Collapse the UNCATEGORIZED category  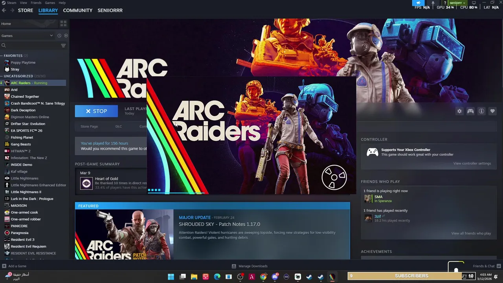point(23,76)
